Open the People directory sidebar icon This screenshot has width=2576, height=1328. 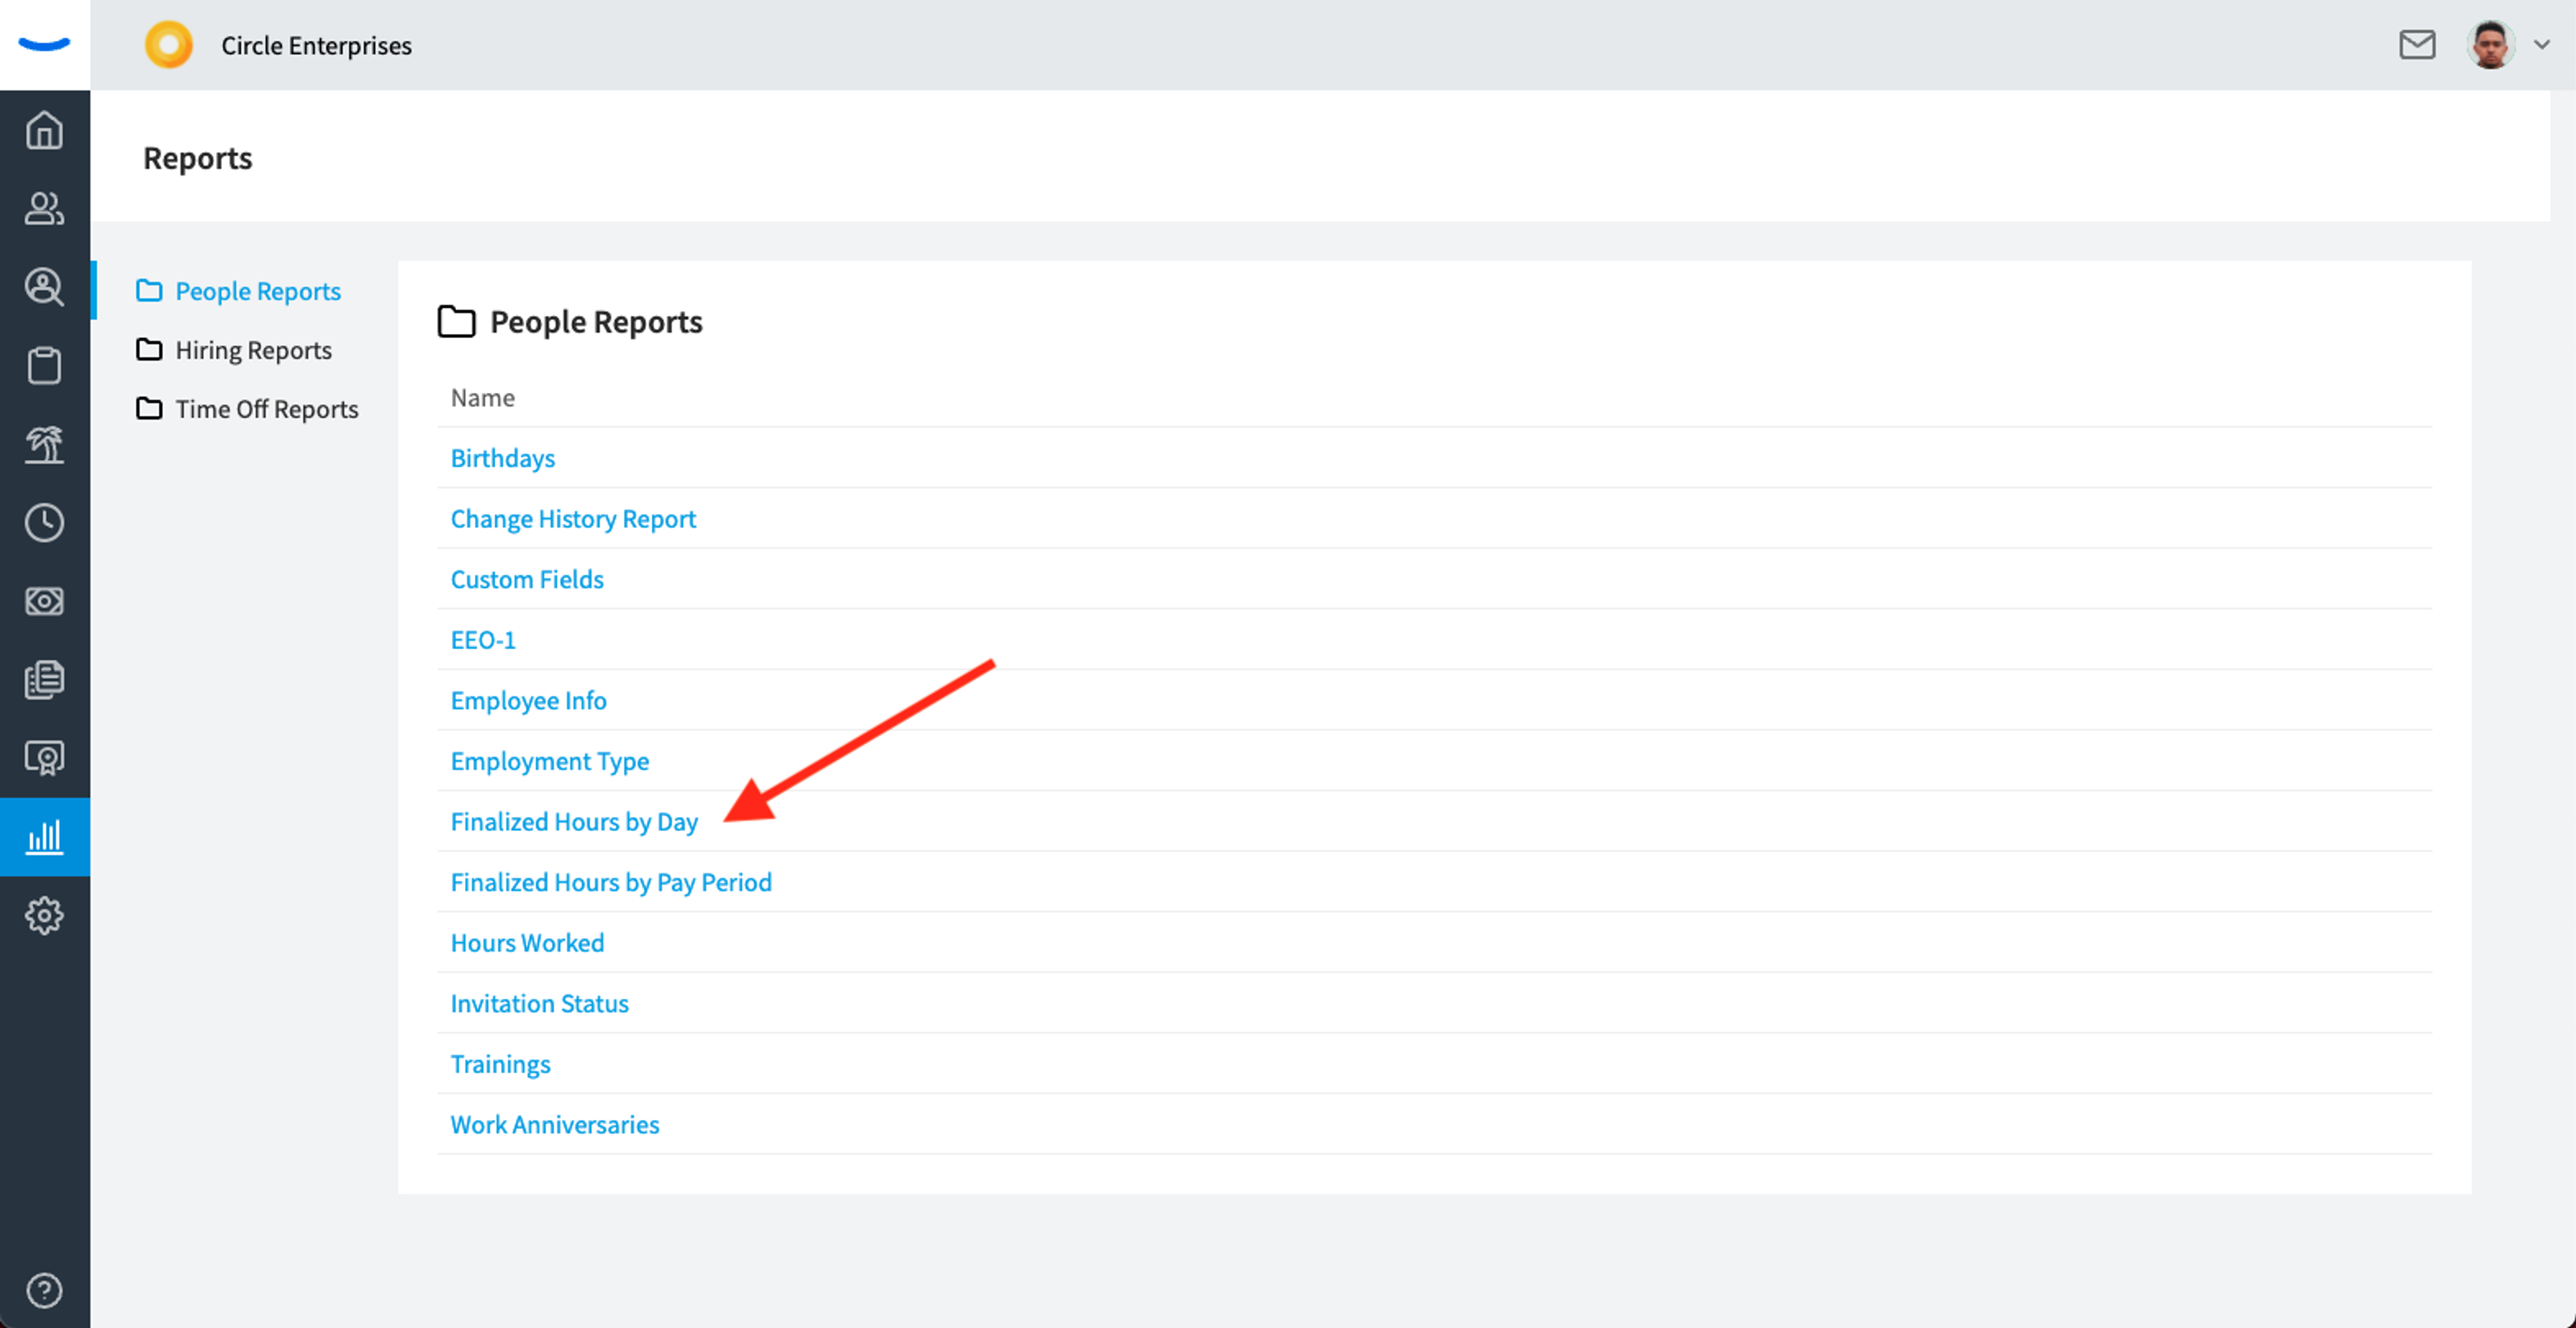[44, 208]
